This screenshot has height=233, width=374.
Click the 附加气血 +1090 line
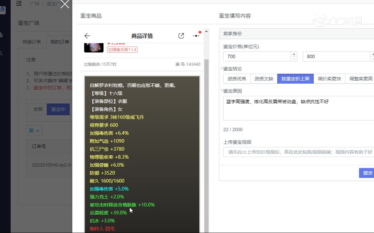click(107, 141)
